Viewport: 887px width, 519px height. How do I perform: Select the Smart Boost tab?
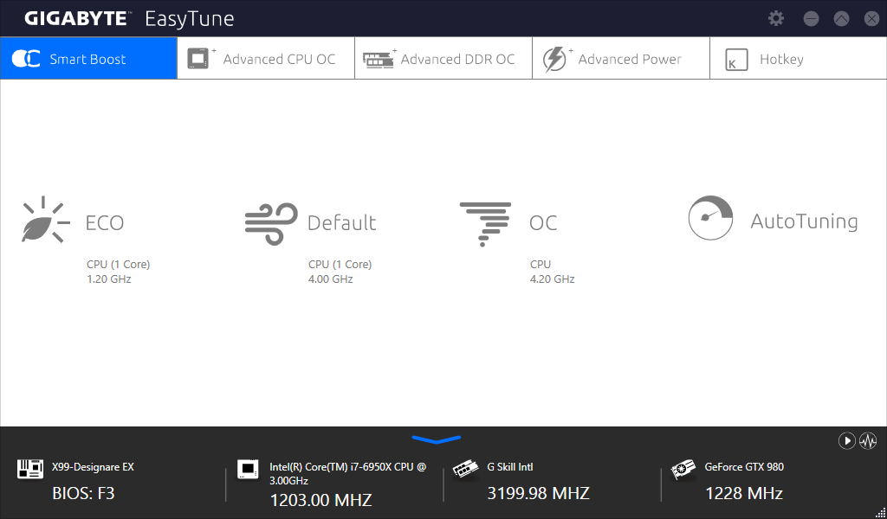(x=89, y=59)
